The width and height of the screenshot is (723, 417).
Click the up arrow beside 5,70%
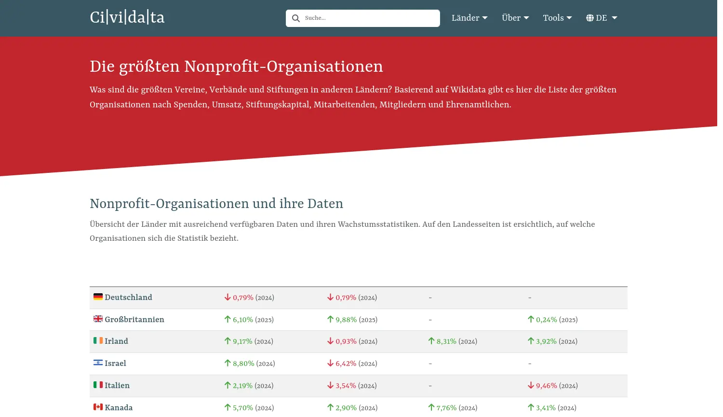(x=228, y=407)
